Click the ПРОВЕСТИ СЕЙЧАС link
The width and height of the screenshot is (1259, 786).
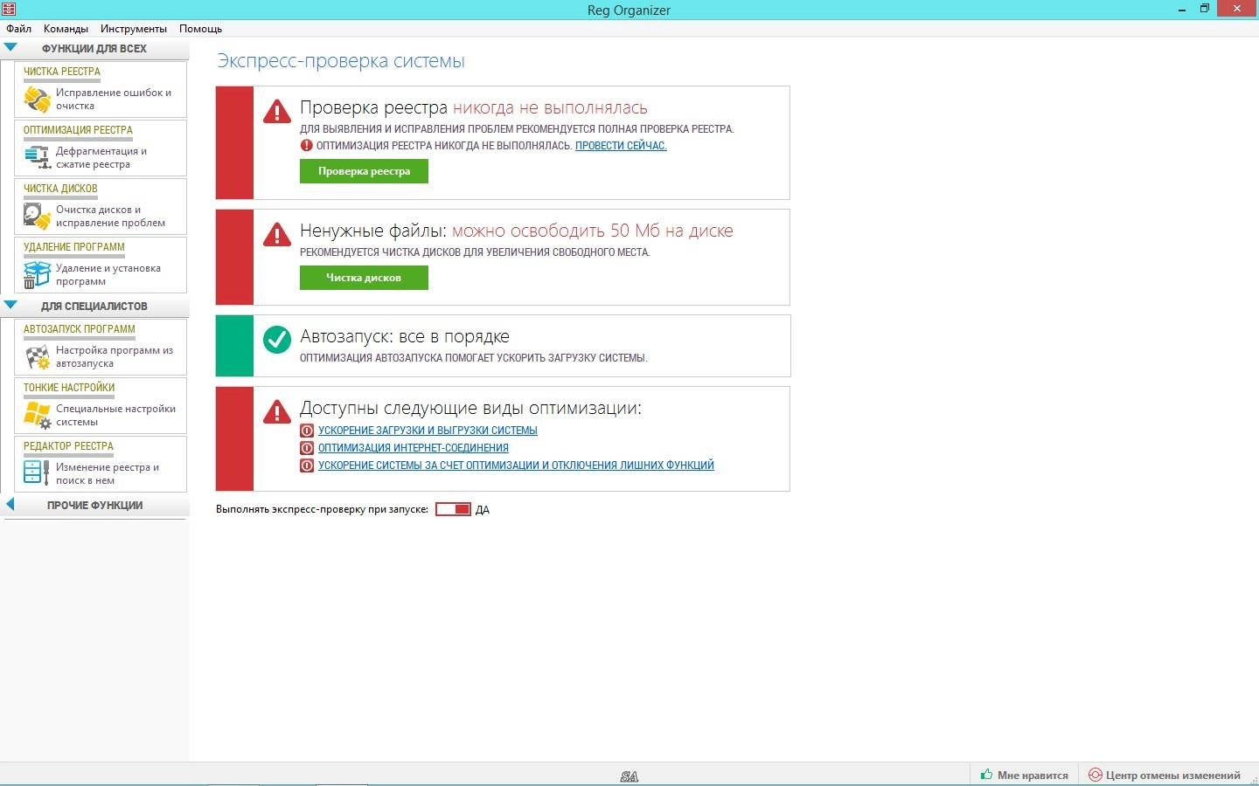click(621, 146)
